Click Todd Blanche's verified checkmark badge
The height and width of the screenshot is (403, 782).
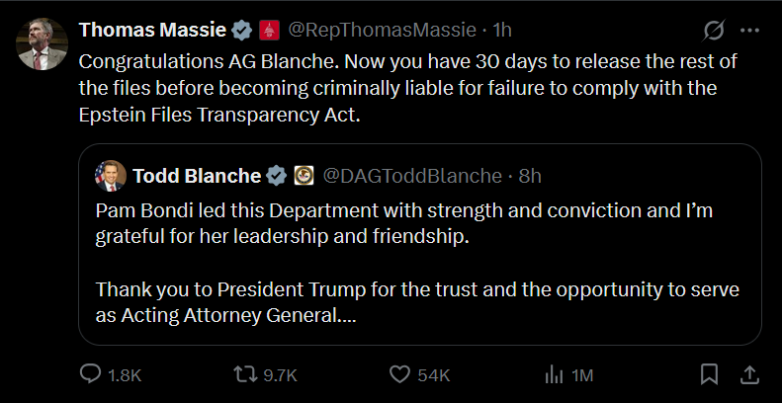[277, 176]
